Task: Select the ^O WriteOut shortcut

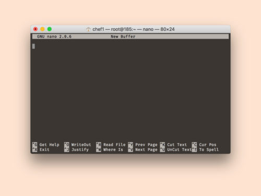Action: click(x=78, y=145)
